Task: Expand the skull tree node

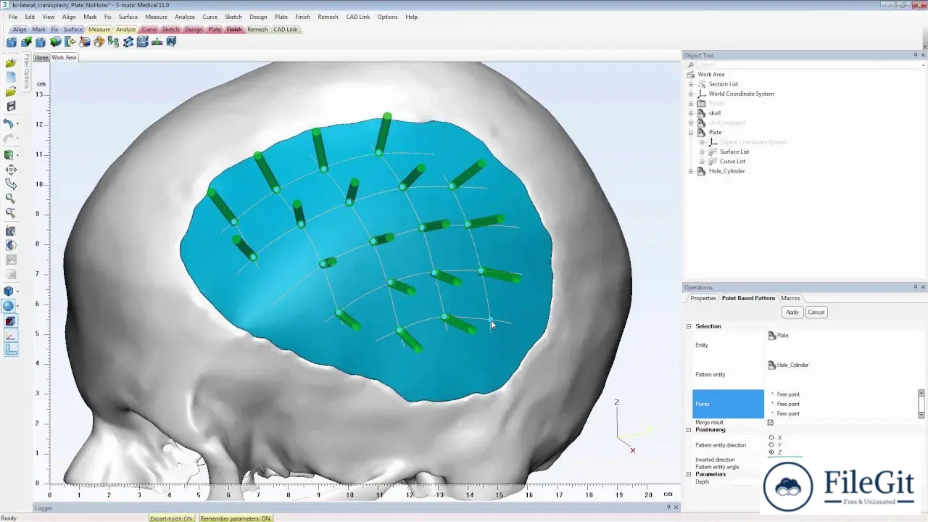Action: click(691, 113)
